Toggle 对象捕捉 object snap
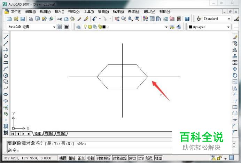 (103, 158)
